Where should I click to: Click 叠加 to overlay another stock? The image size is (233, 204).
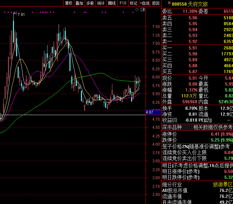point(79,3)
